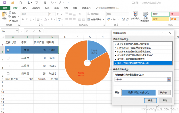Open the number format (常规) dropdown
Viewport: 179px width, 113px height.
click(128, 14)
